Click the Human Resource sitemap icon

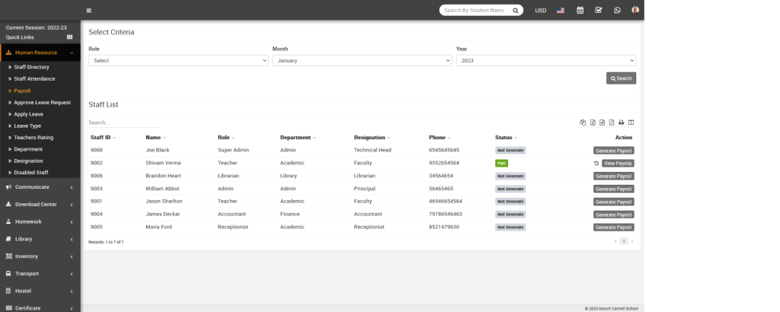[9, 53]
